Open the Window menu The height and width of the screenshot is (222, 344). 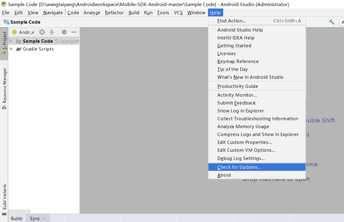(x=196, y=13)
